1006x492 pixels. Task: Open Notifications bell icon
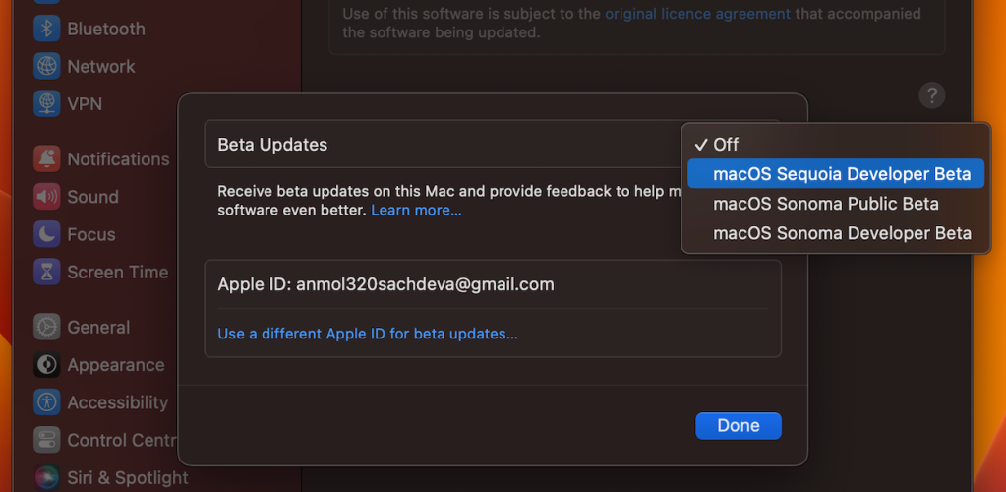[x=47, y=158]
